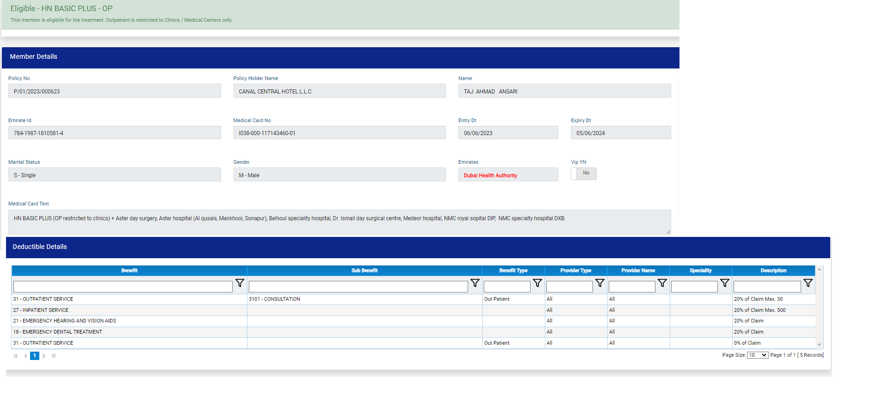Click the Provider Name filter funnel
This screenshot has height=397, width=883.
coord(662,283)
